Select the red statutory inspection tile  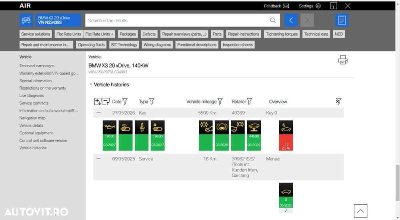pyautogui.click(x=286, y=136)
